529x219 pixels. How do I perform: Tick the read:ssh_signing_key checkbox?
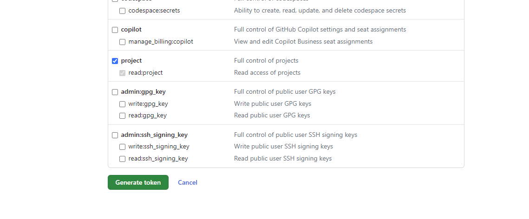pyautogui.click(x=122, y=159)
